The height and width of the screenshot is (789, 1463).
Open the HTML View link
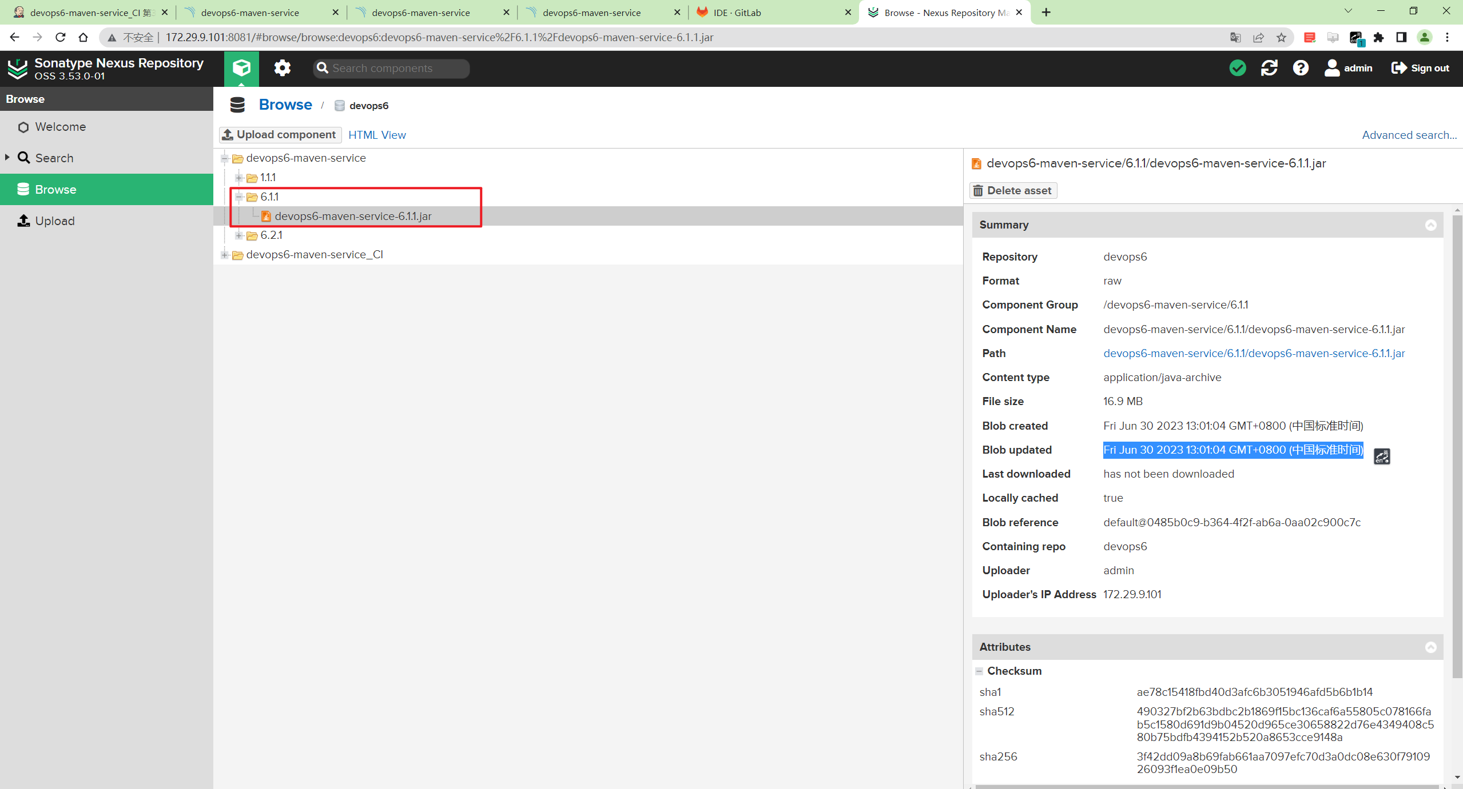coord(377,135)
